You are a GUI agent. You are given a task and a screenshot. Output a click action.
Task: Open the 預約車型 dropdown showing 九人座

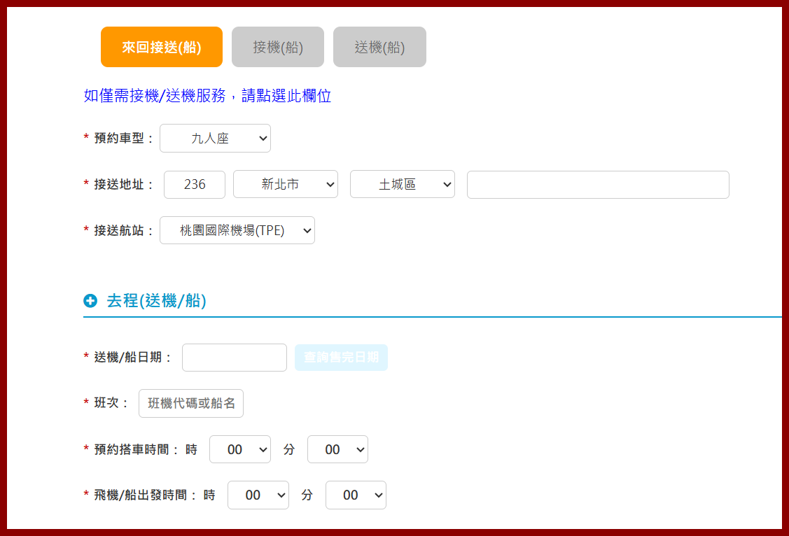point(215,139)
